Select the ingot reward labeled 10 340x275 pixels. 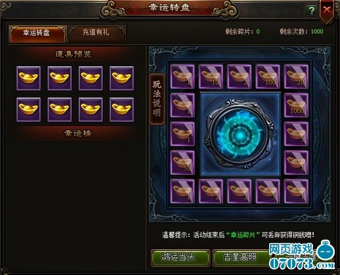pyautogui.click(x=211, y=76)
